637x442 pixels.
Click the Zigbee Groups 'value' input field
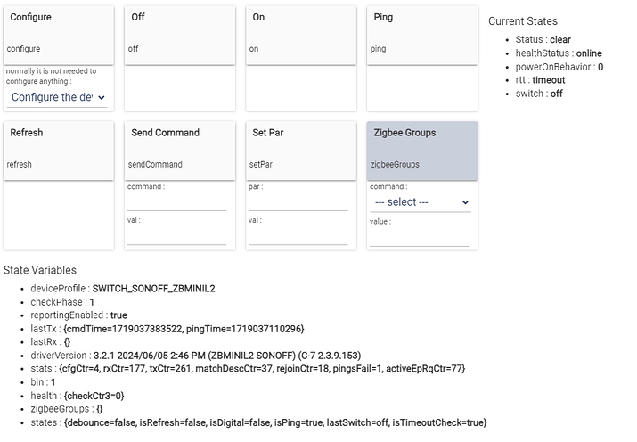[419, 237]
